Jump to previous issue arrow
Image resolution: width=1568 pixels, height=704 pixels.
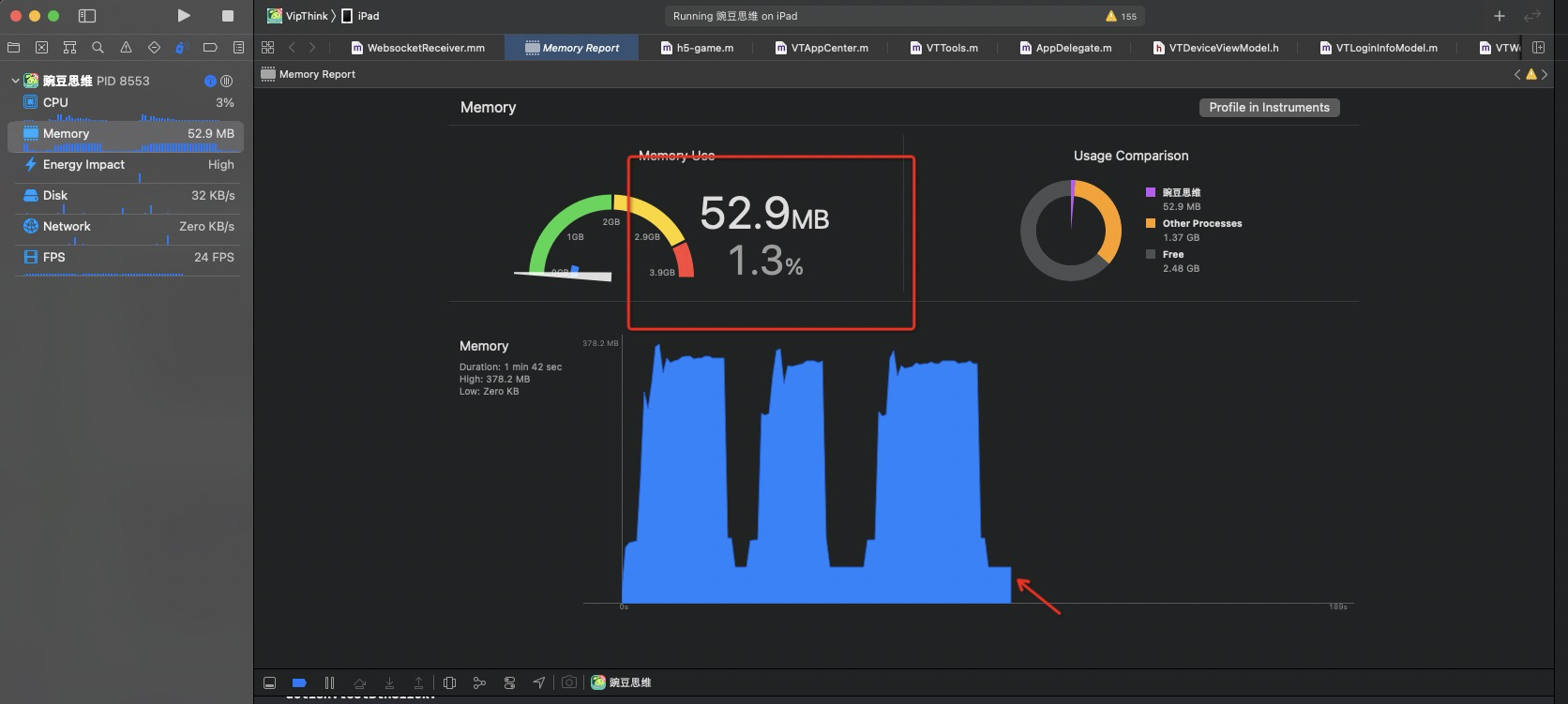[1517, 74]
